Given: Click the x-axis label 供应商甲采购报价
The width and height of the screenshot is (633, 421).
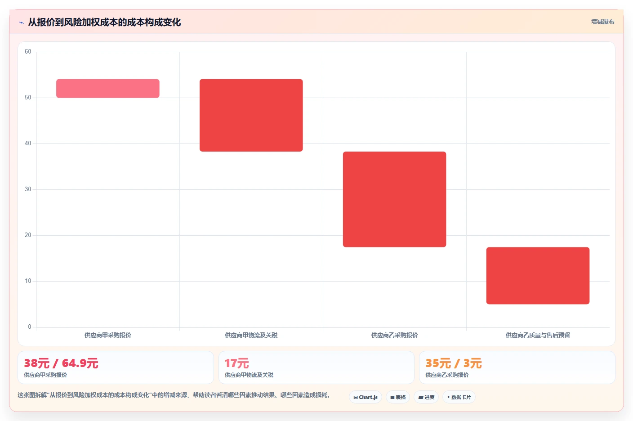Looking at the screenshot, I should (x=108, y=335).
